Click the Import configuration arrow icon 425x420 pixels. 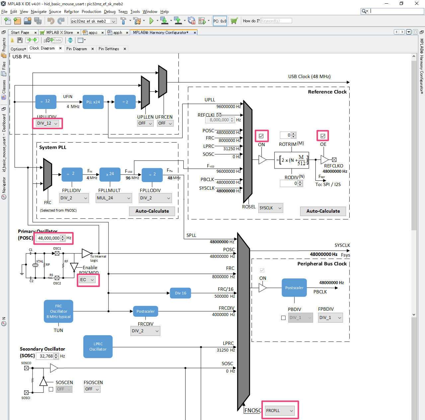coord(29,40)
